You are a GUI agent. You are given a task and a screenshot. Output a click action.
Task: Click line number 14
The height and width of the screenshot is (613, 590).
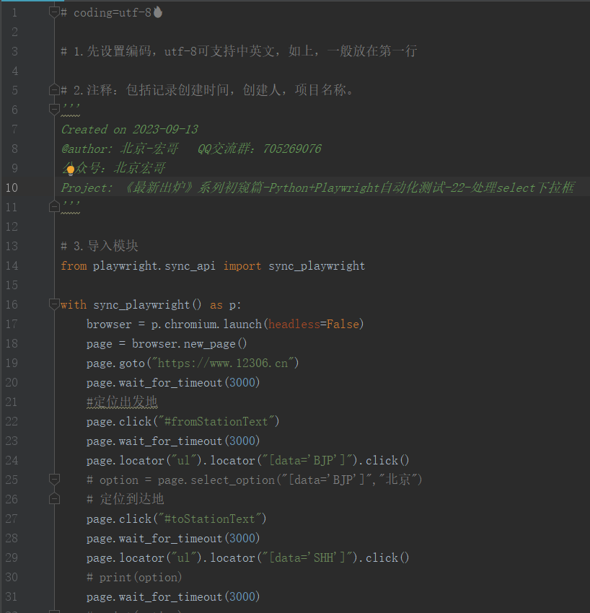11,265
